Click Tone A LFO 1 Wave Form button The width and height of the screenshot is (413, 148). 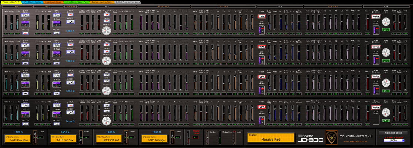[x=25, y=15]
